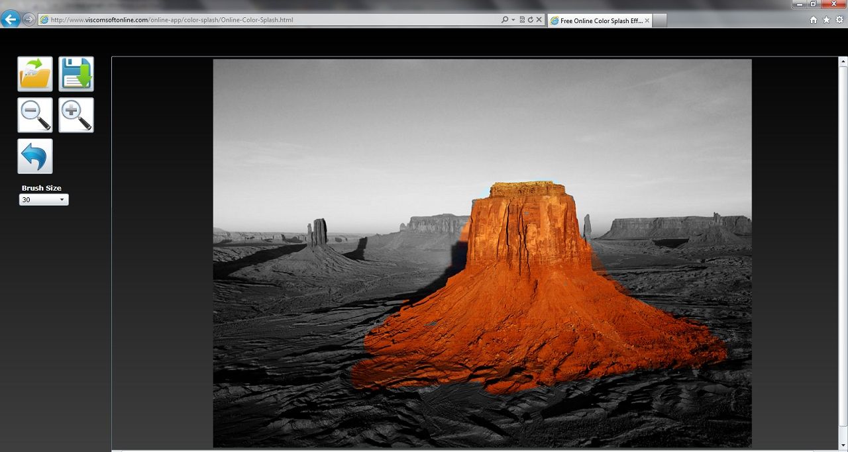The height and width of the screenshot is (452, 848).
Task: Open an image with the folder icon
Action: pyautogui.click(x=35, y=73)
